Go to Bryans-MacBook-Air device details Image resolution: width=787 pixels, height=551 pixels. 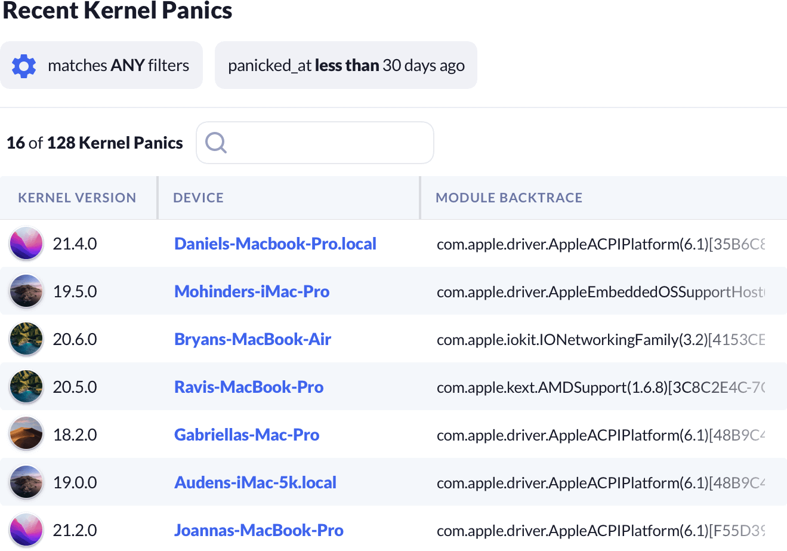point(252,339)
